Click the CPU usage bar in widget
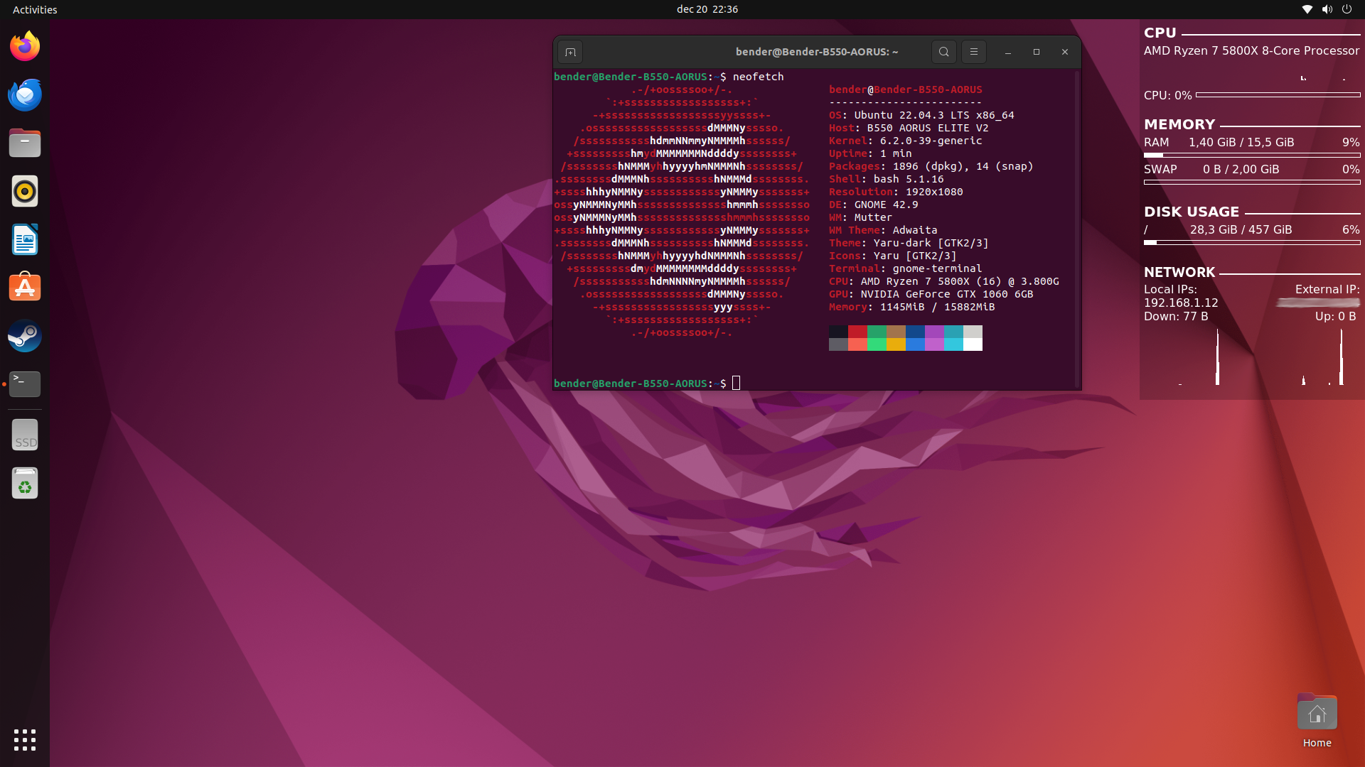The height and width of the screenshot is (767, 1365). pyautogui.click(x=1278, y=94)
